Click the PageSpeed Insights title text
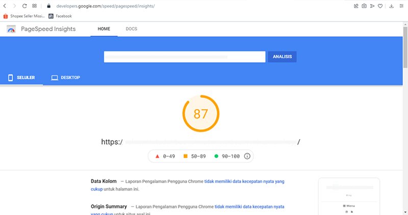 pyautogui.click(x=48, y=29)
